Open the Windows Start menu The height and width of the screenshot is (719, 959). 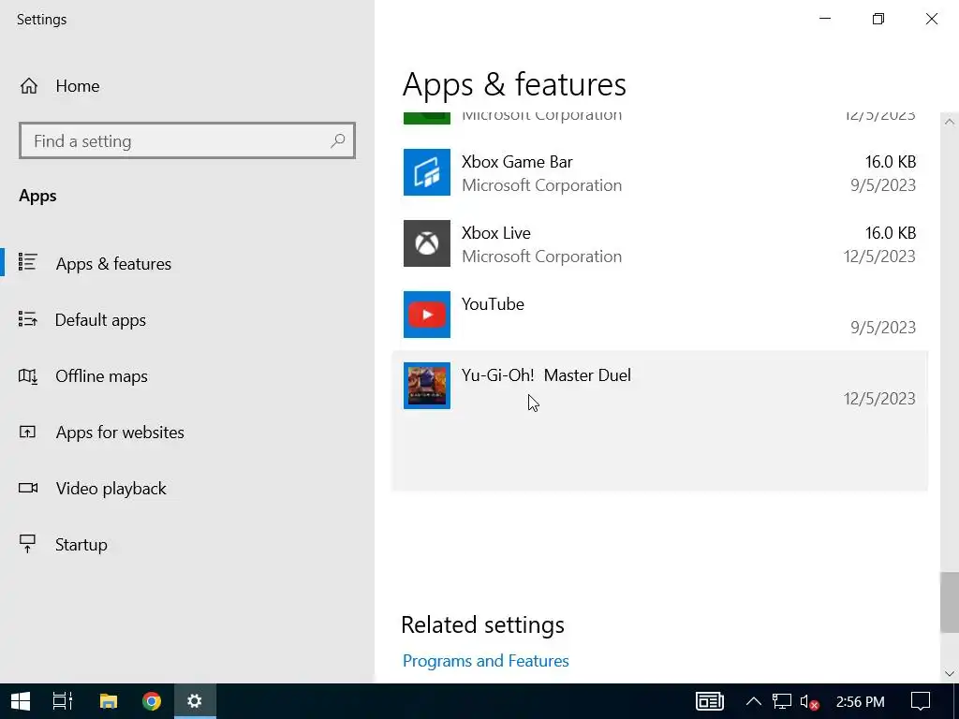21,701
